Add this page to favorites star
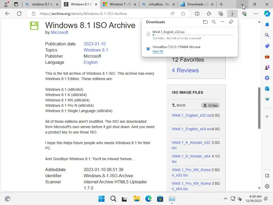The width and height of the screenshot is (273, 205). [183, 14]
